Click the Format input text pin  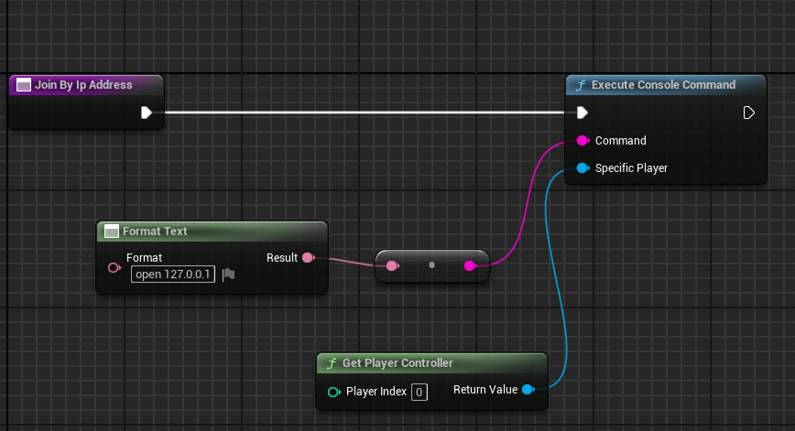(114, 267)
